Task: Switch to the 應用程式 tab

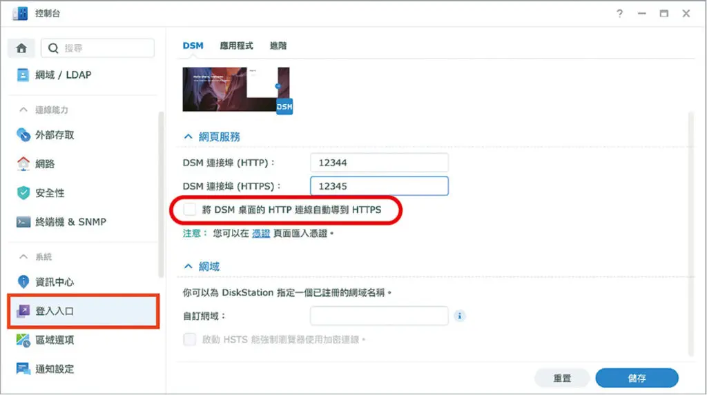Action: click(236, 45)
